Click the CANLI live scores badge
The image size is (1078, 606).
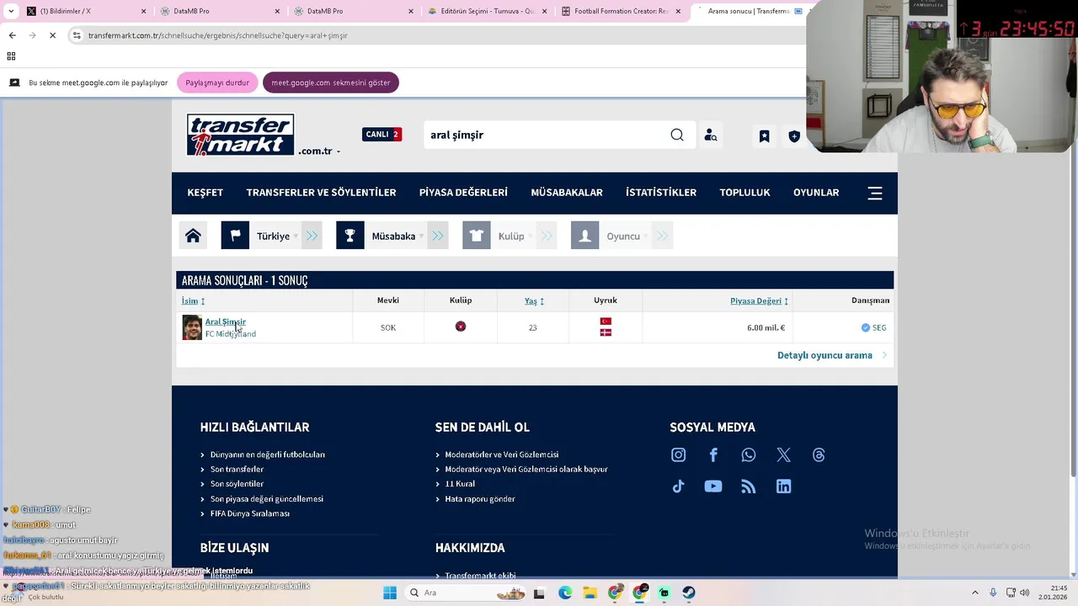pyautogui.click(x=382, y=135)
